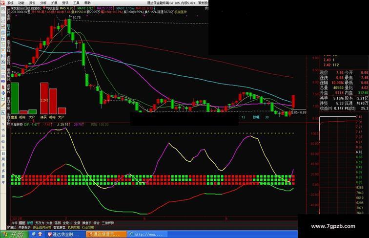This screenshot has height=238, width=369.
Task: Click the 扩展区 label in bottom row
Action: coord(12,228)
